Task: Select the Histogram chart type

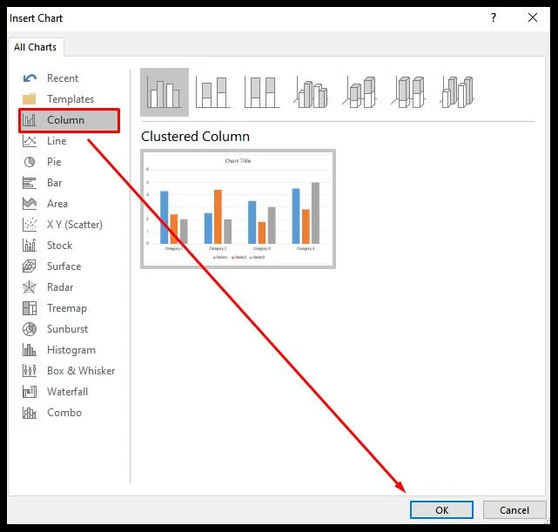Action: click(x=71, y=350)
